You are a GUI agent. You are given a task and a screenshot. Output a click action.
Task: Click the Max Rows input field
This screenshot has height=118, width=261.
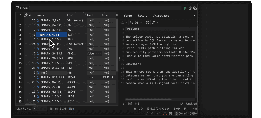(40, 108)
